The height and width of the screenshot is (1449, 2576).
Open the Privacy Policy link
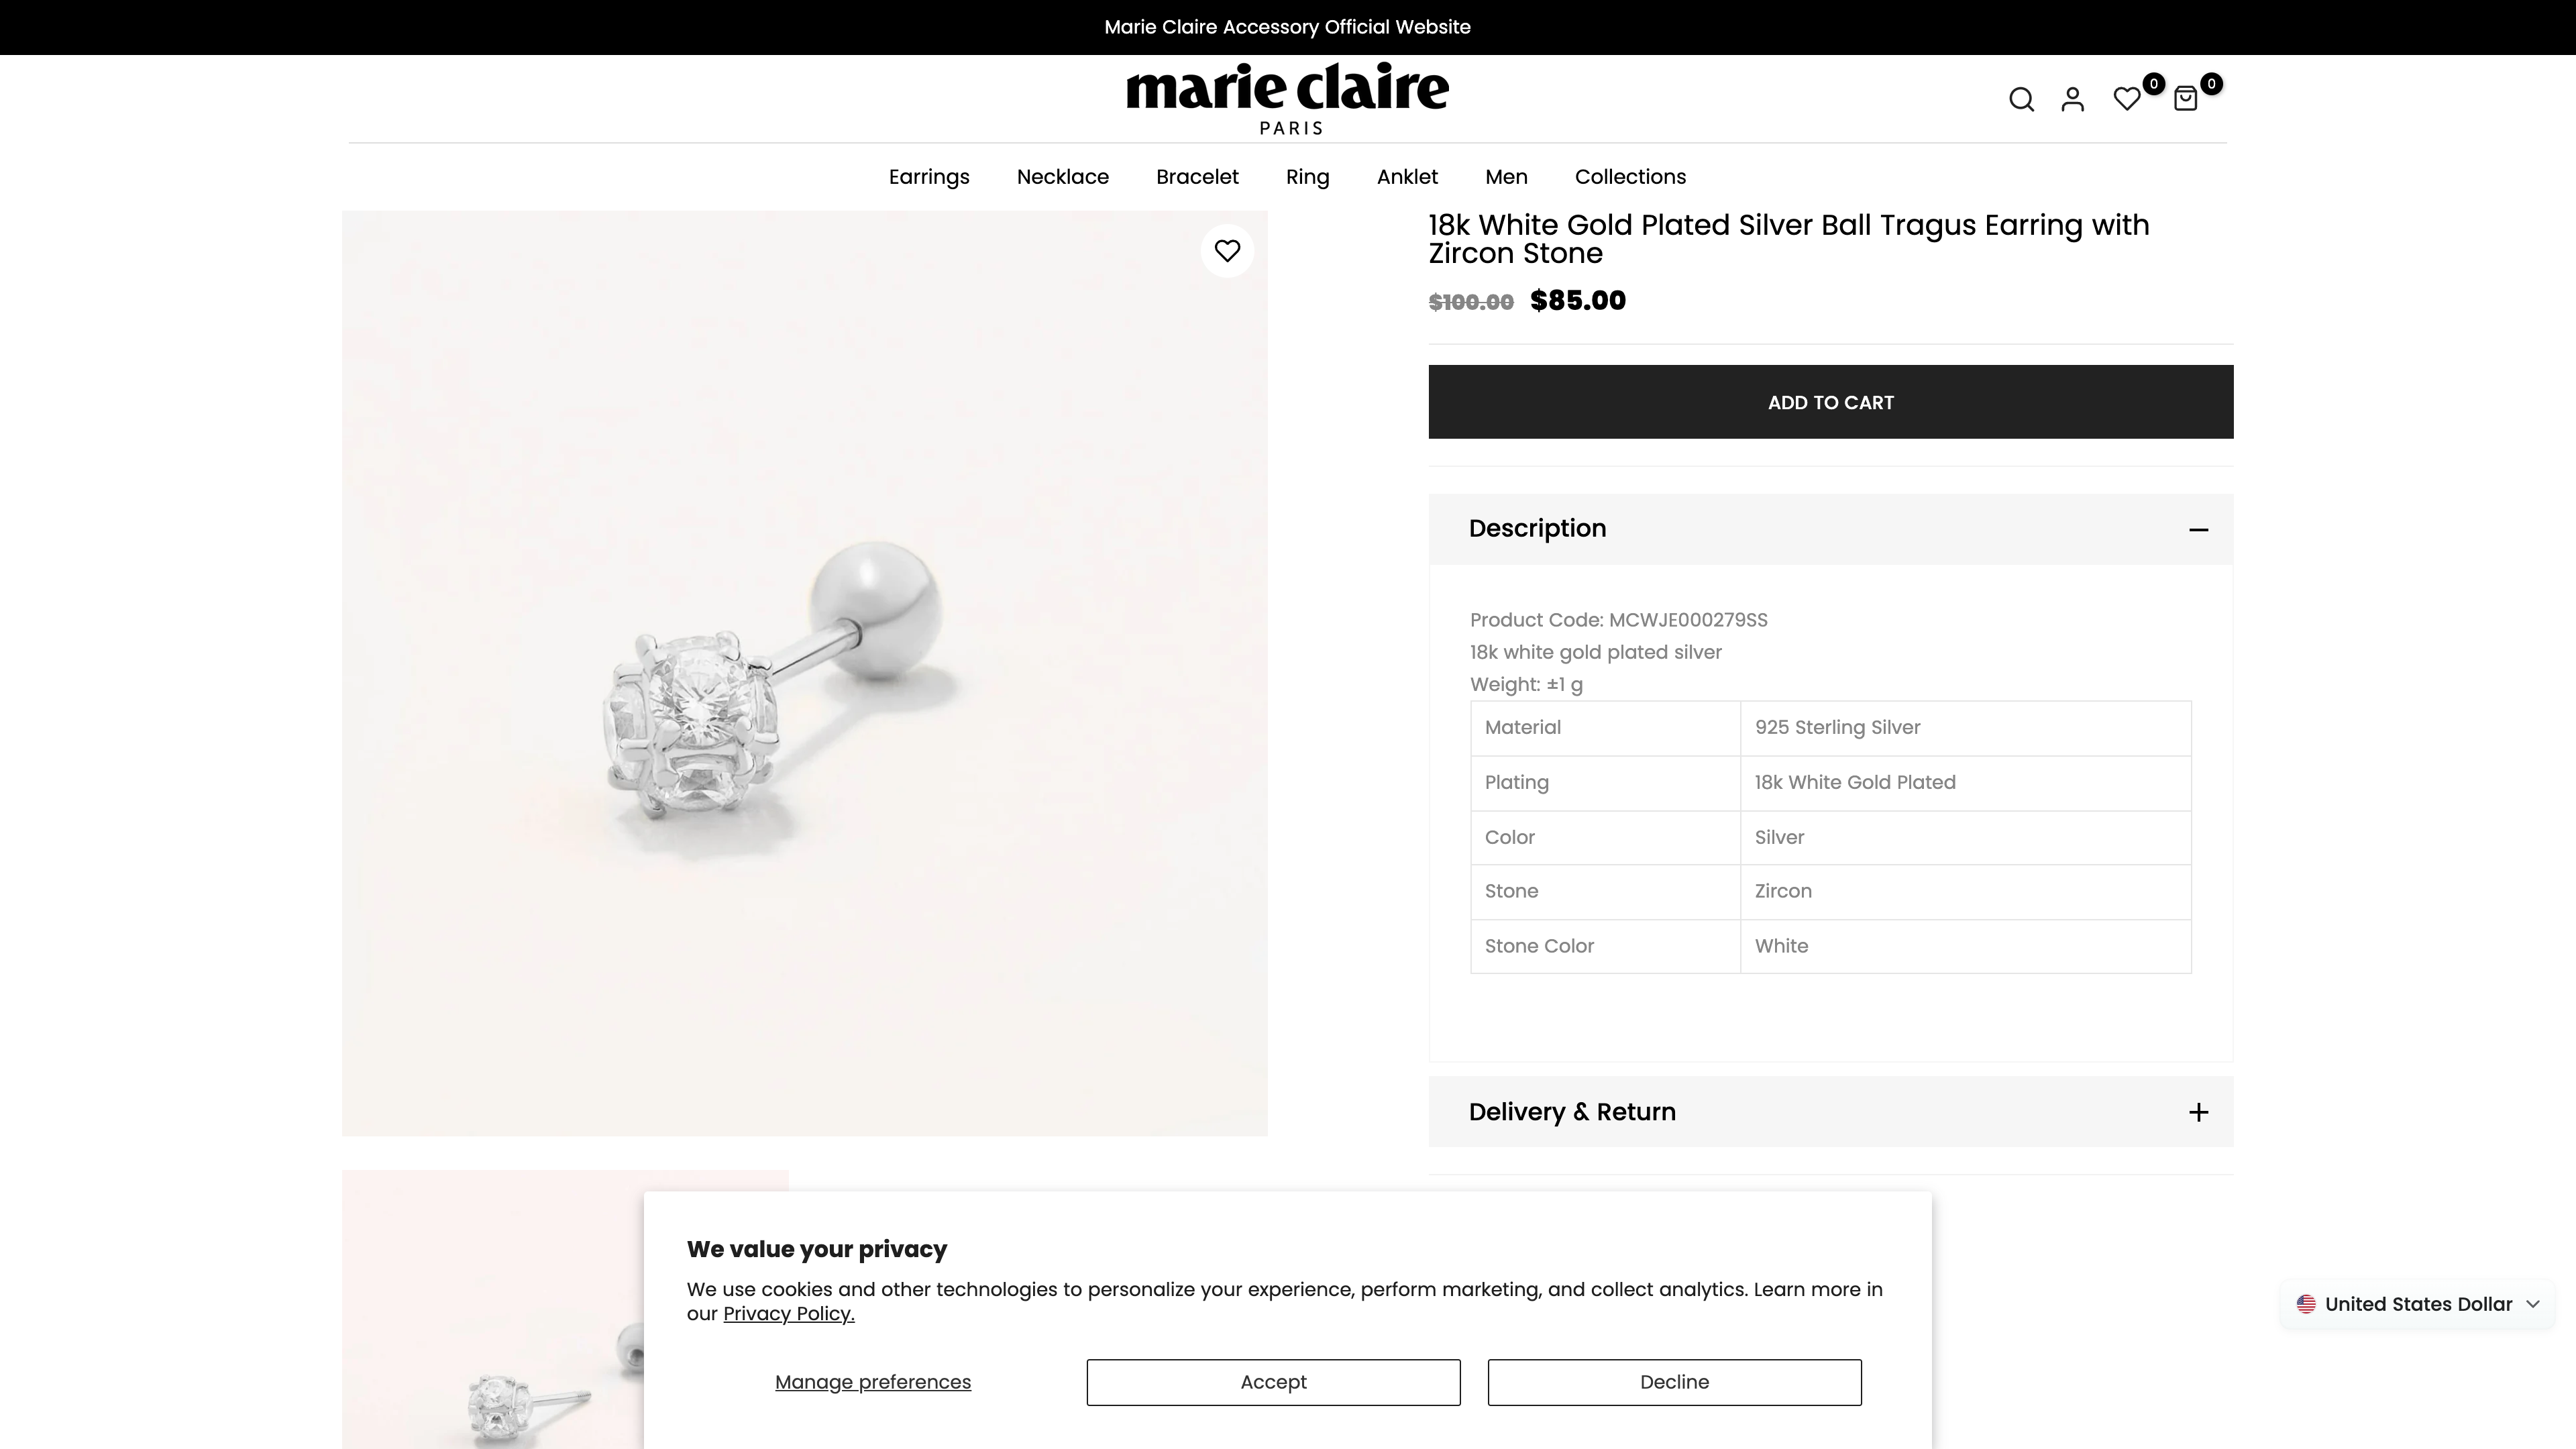789,1313
